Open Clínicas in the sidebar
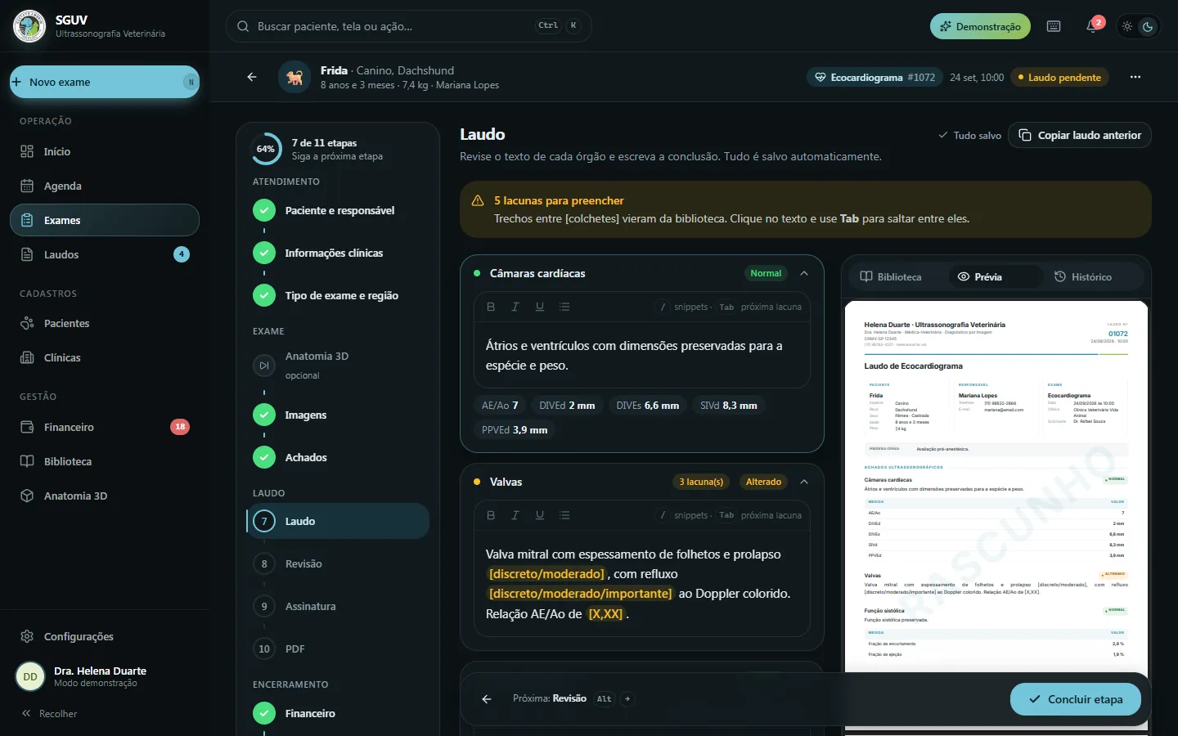The height and width of the screenshot is (736, 1178). [105, 357]
